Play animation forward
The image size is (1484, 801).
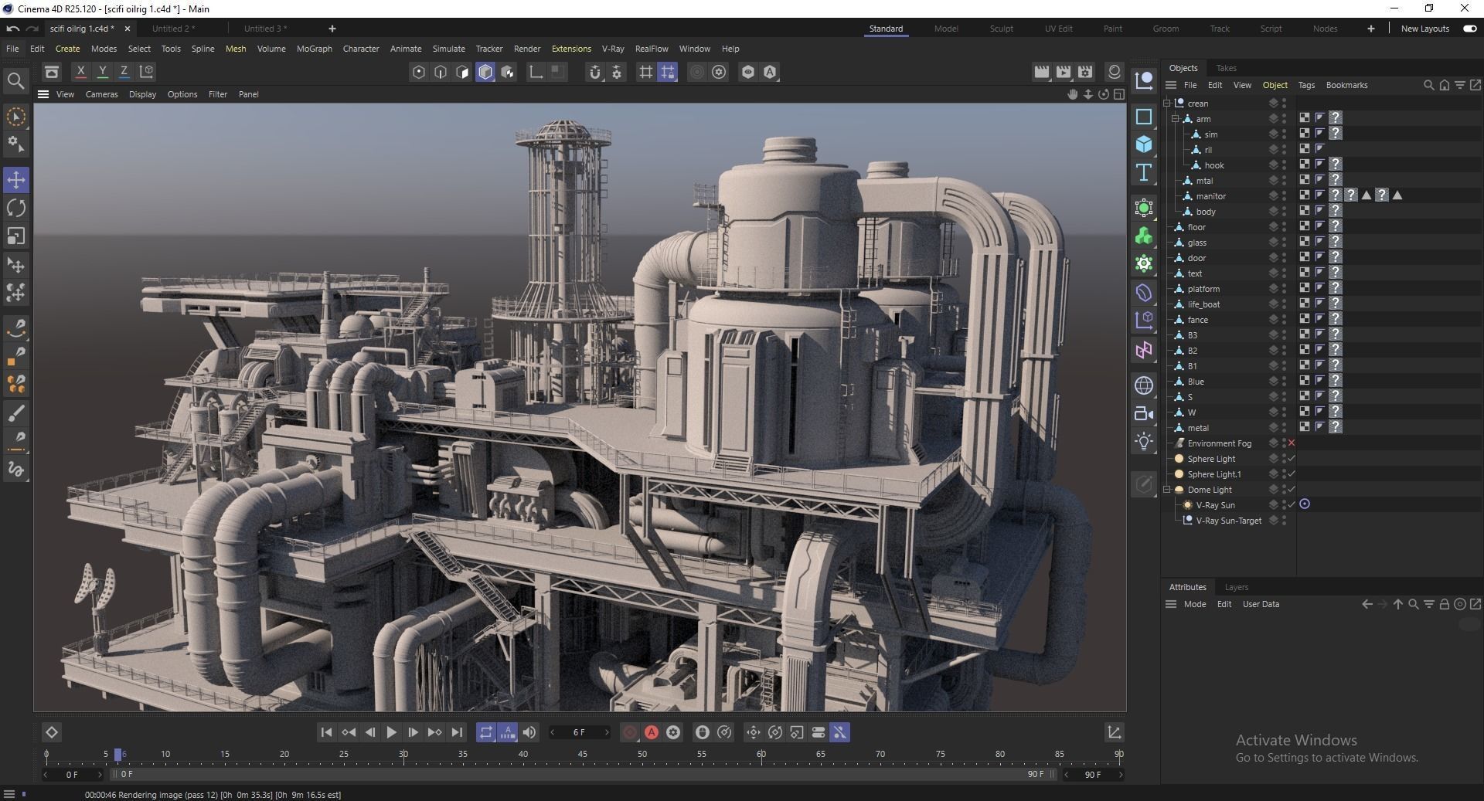391,732
